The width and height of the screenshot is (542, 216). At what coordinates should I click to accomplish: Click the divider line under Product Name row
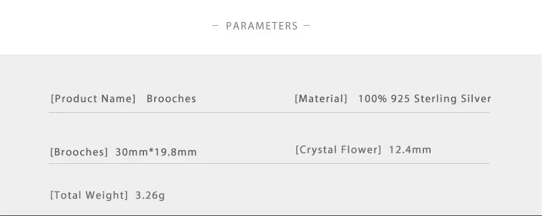point(269,112)
